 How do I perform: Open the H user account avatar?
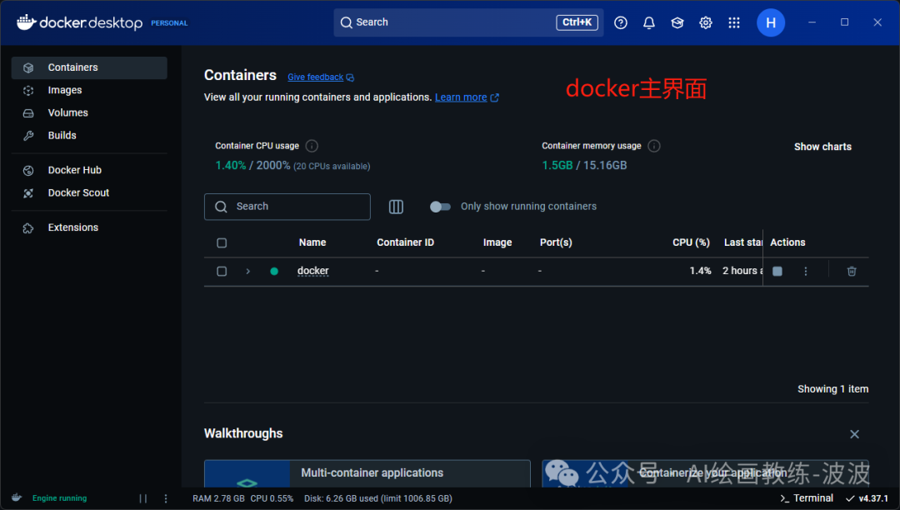(x=770, y=22)
